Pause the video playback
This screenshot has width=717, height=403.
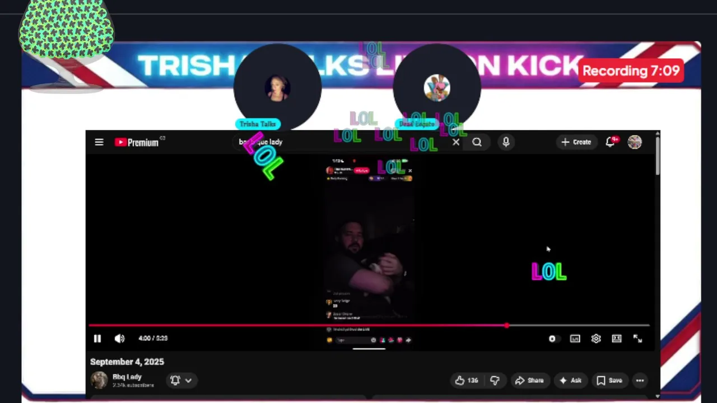97,338
